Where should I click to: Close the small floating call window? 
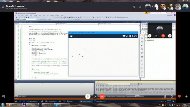pyautogui.click(x=170, y=24)
